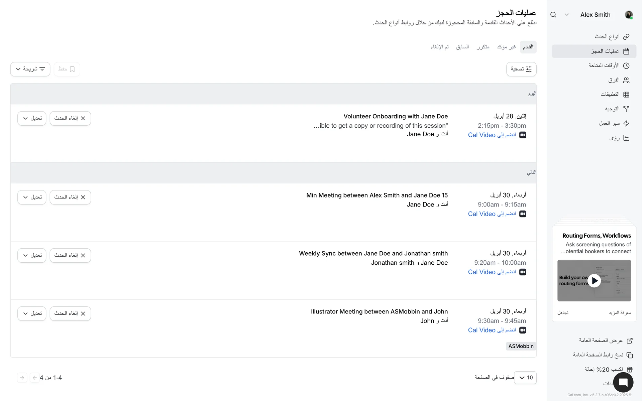Click the Availability clock icon
This screenshot has width=642, height=401.
[x=626, y=66]
